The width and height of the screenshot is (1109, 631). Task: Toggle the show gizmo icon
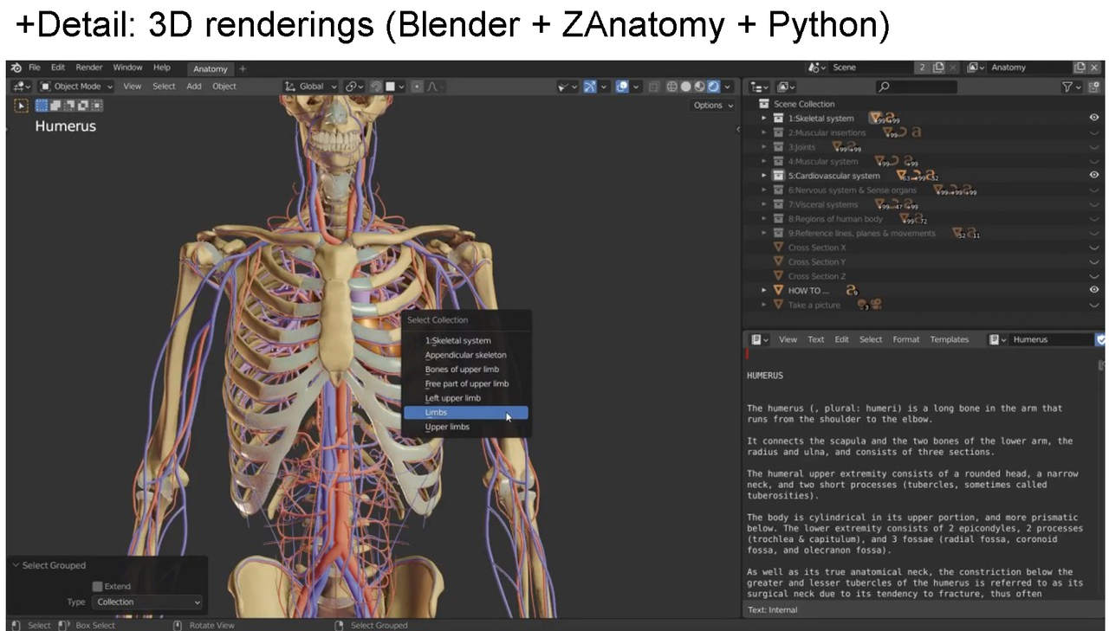click(590, 87)
